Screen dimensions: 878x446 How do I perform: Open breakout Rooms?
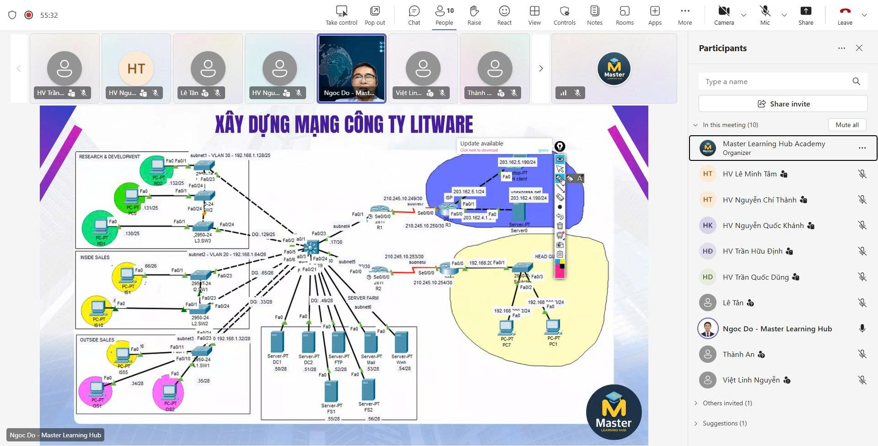tap(625, 15)
